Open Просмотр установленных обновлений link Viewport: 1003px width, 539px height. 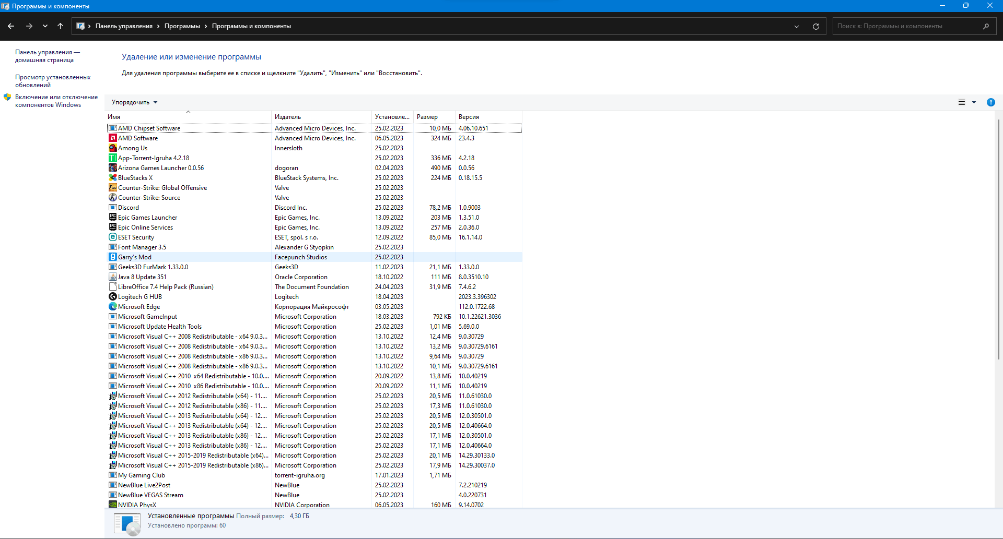(53, 81)
